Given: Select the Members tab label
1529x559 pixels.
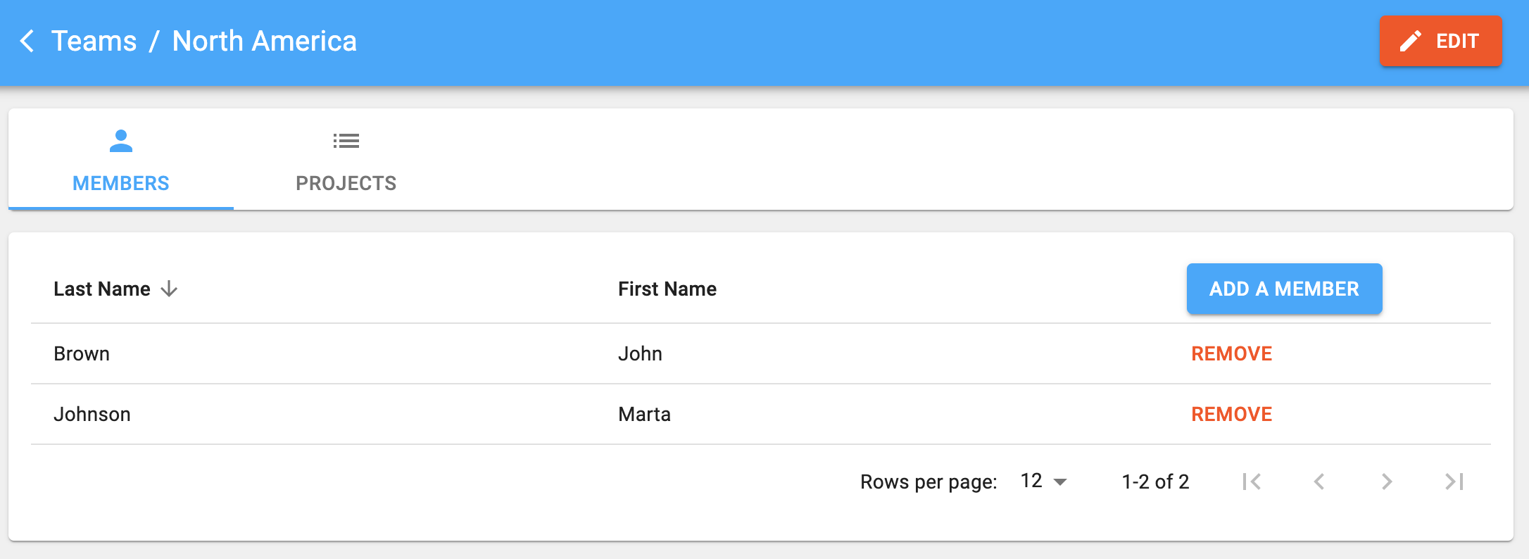Looking at the screenshot, I should coord(121,183).
